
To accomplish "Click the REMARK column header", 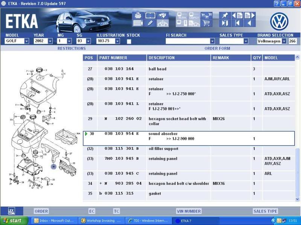I will coord(231,58).
